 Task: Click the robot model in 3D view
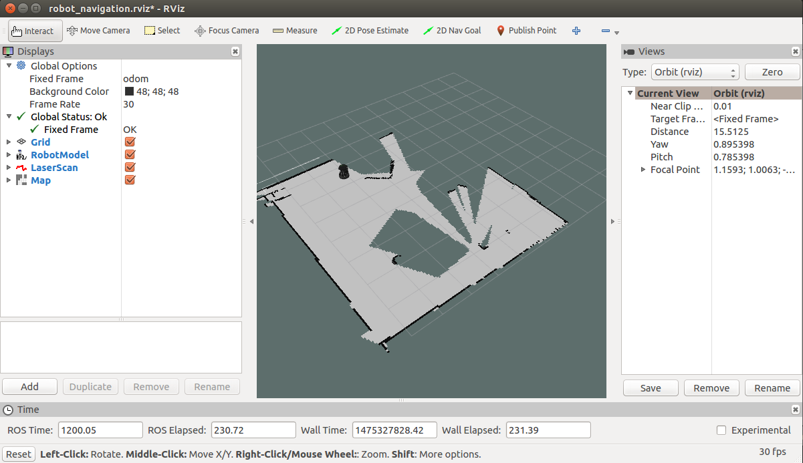343,172
